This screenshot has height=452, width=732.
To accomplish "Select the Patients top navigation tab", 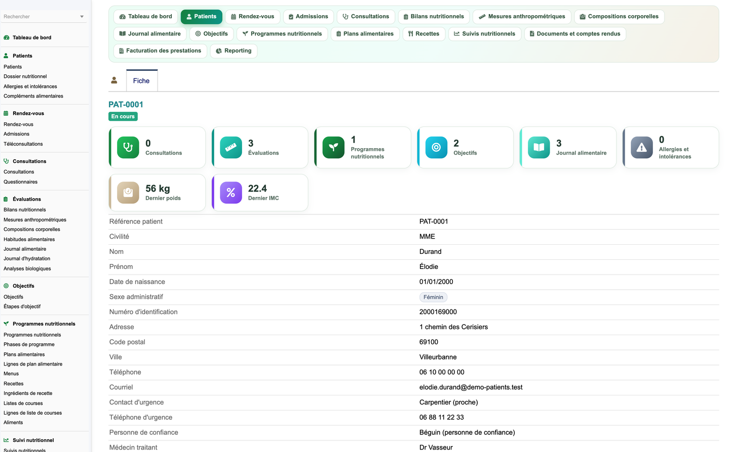I will pyautogui.click(x=202, y=17).
